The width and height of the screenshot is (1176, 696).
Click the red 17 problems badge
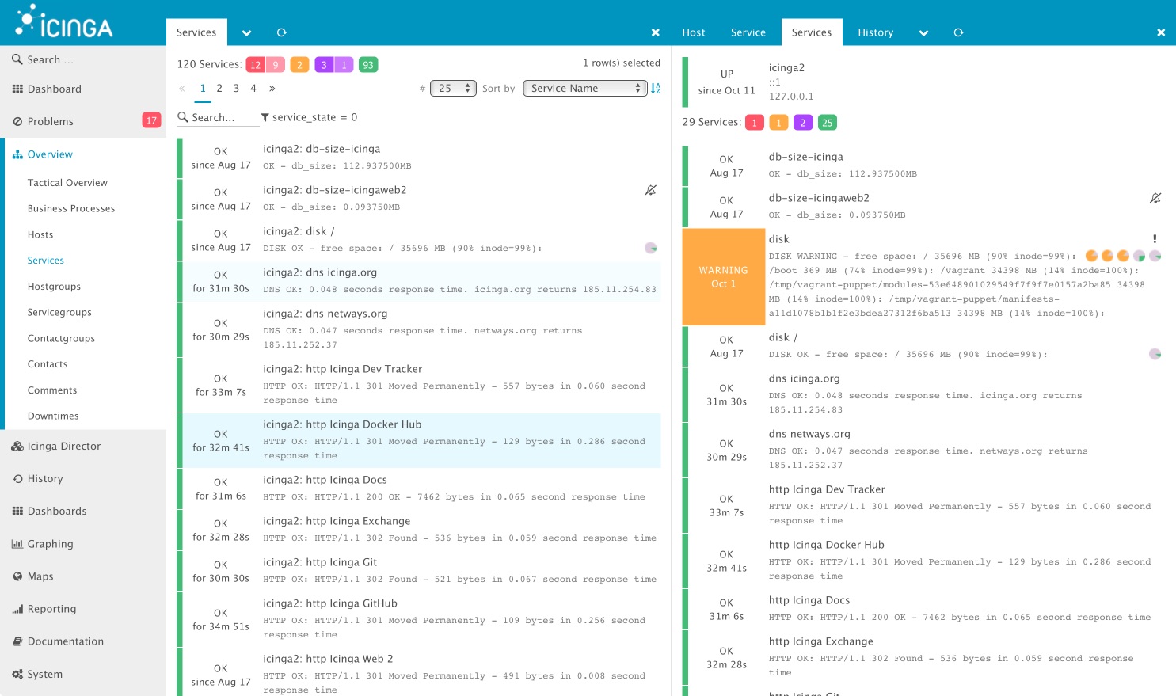[x=151, y=120]
